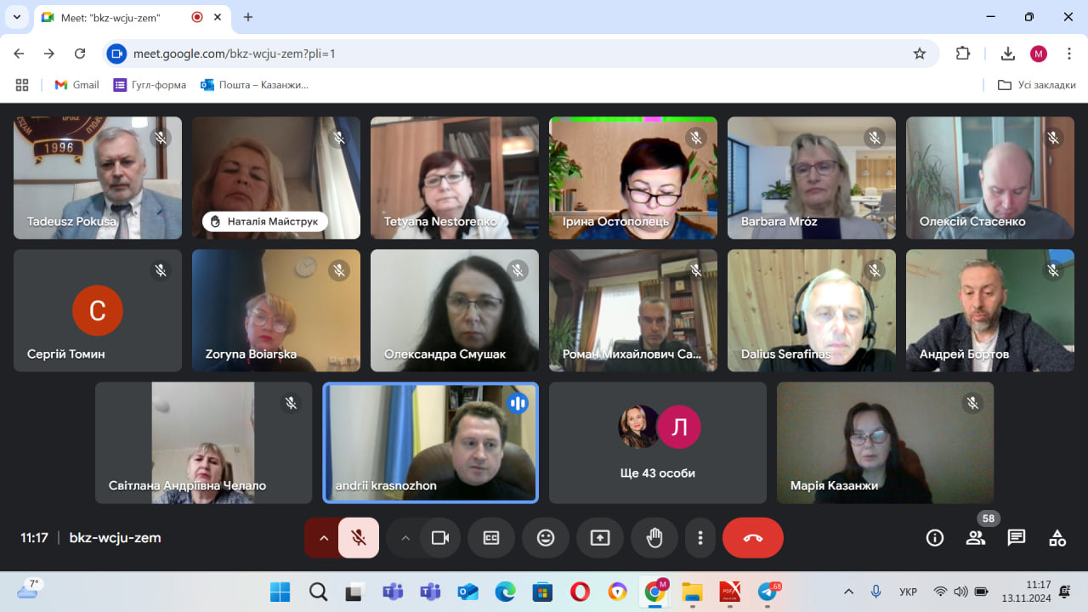
Task: Show meeting details info panel
Action: pos(935,538)
